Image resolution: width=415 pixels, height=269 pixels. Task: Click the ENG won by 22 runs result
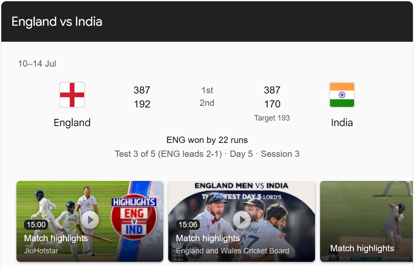tap(207, 140)
